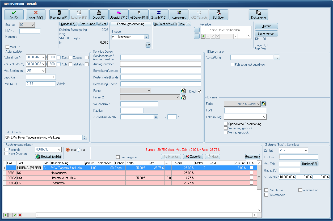The width and height of the screenshot is (333, 221).
Task: Open Dokumente in the toolbar
Action: [258, 15]
